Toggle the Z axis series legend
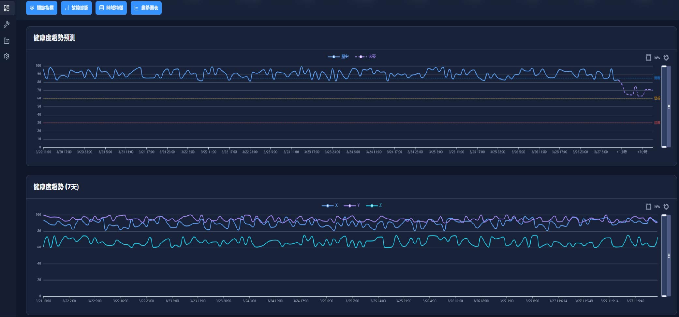This screenshot has width=679, height=317. (374, 206)
